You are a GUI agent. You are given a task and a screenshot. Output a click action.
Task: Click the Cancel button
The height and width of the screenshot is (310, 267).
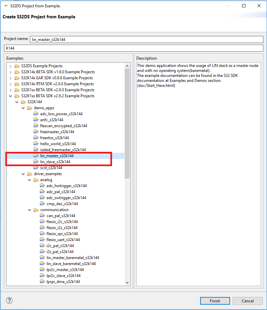tap(248, 301)
